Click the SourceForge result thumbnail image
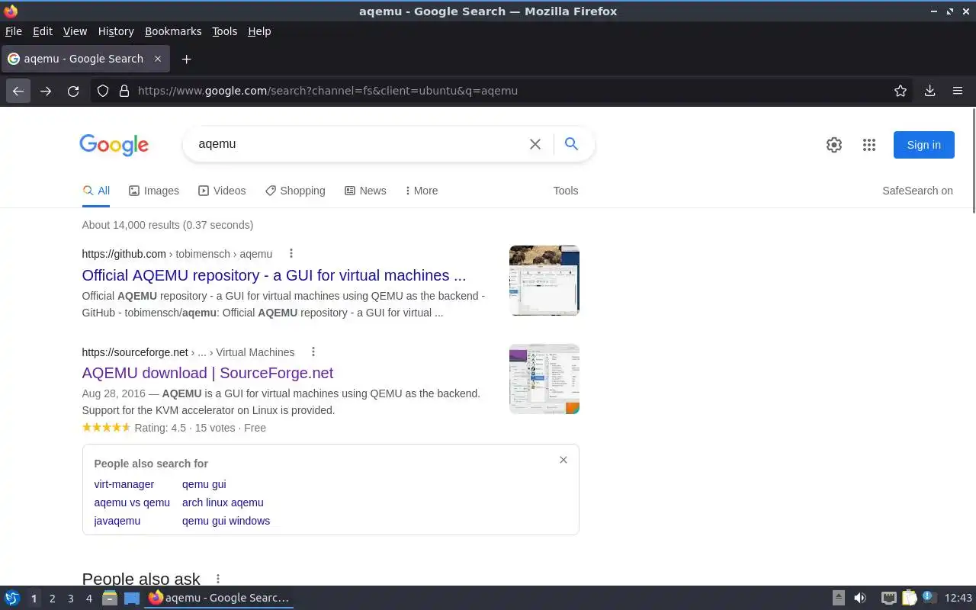 [544, 379]
